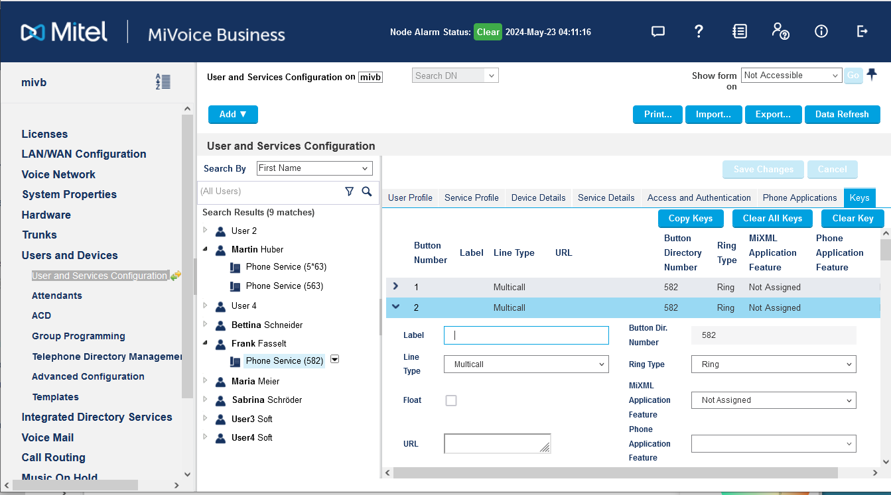Viewport: 891px width, 495px height.
Task: Click the Logout icon
Action: 862,31
